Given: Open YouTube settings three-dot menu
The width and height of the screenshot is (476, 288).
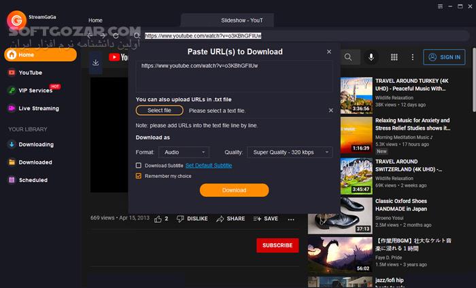Looking at the screenshot, I should [412, 57].
